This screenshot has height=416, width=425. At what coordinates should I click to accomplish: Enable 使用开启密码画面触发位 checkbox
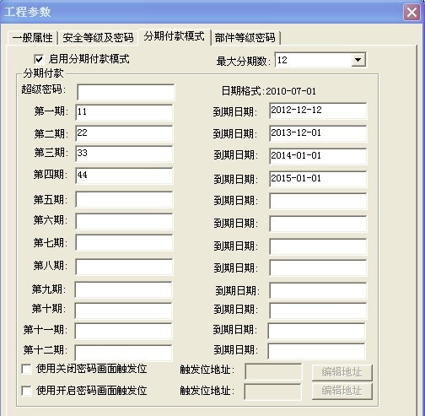(26, 391)
